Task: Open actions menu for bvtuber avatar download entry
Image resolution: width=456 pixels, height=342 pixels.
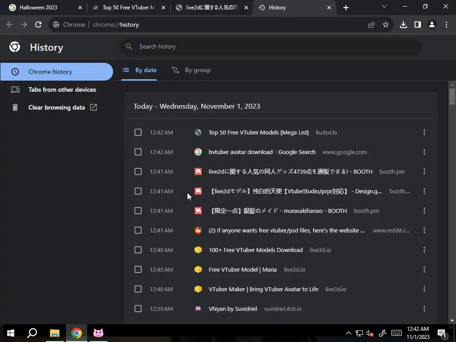Action: pyautogui.click(x=424, y=152)
